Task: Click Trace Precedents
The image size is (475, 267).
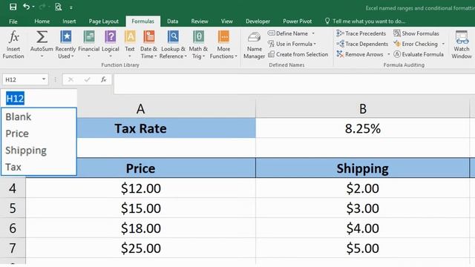Action: click(x=361, y=33)
